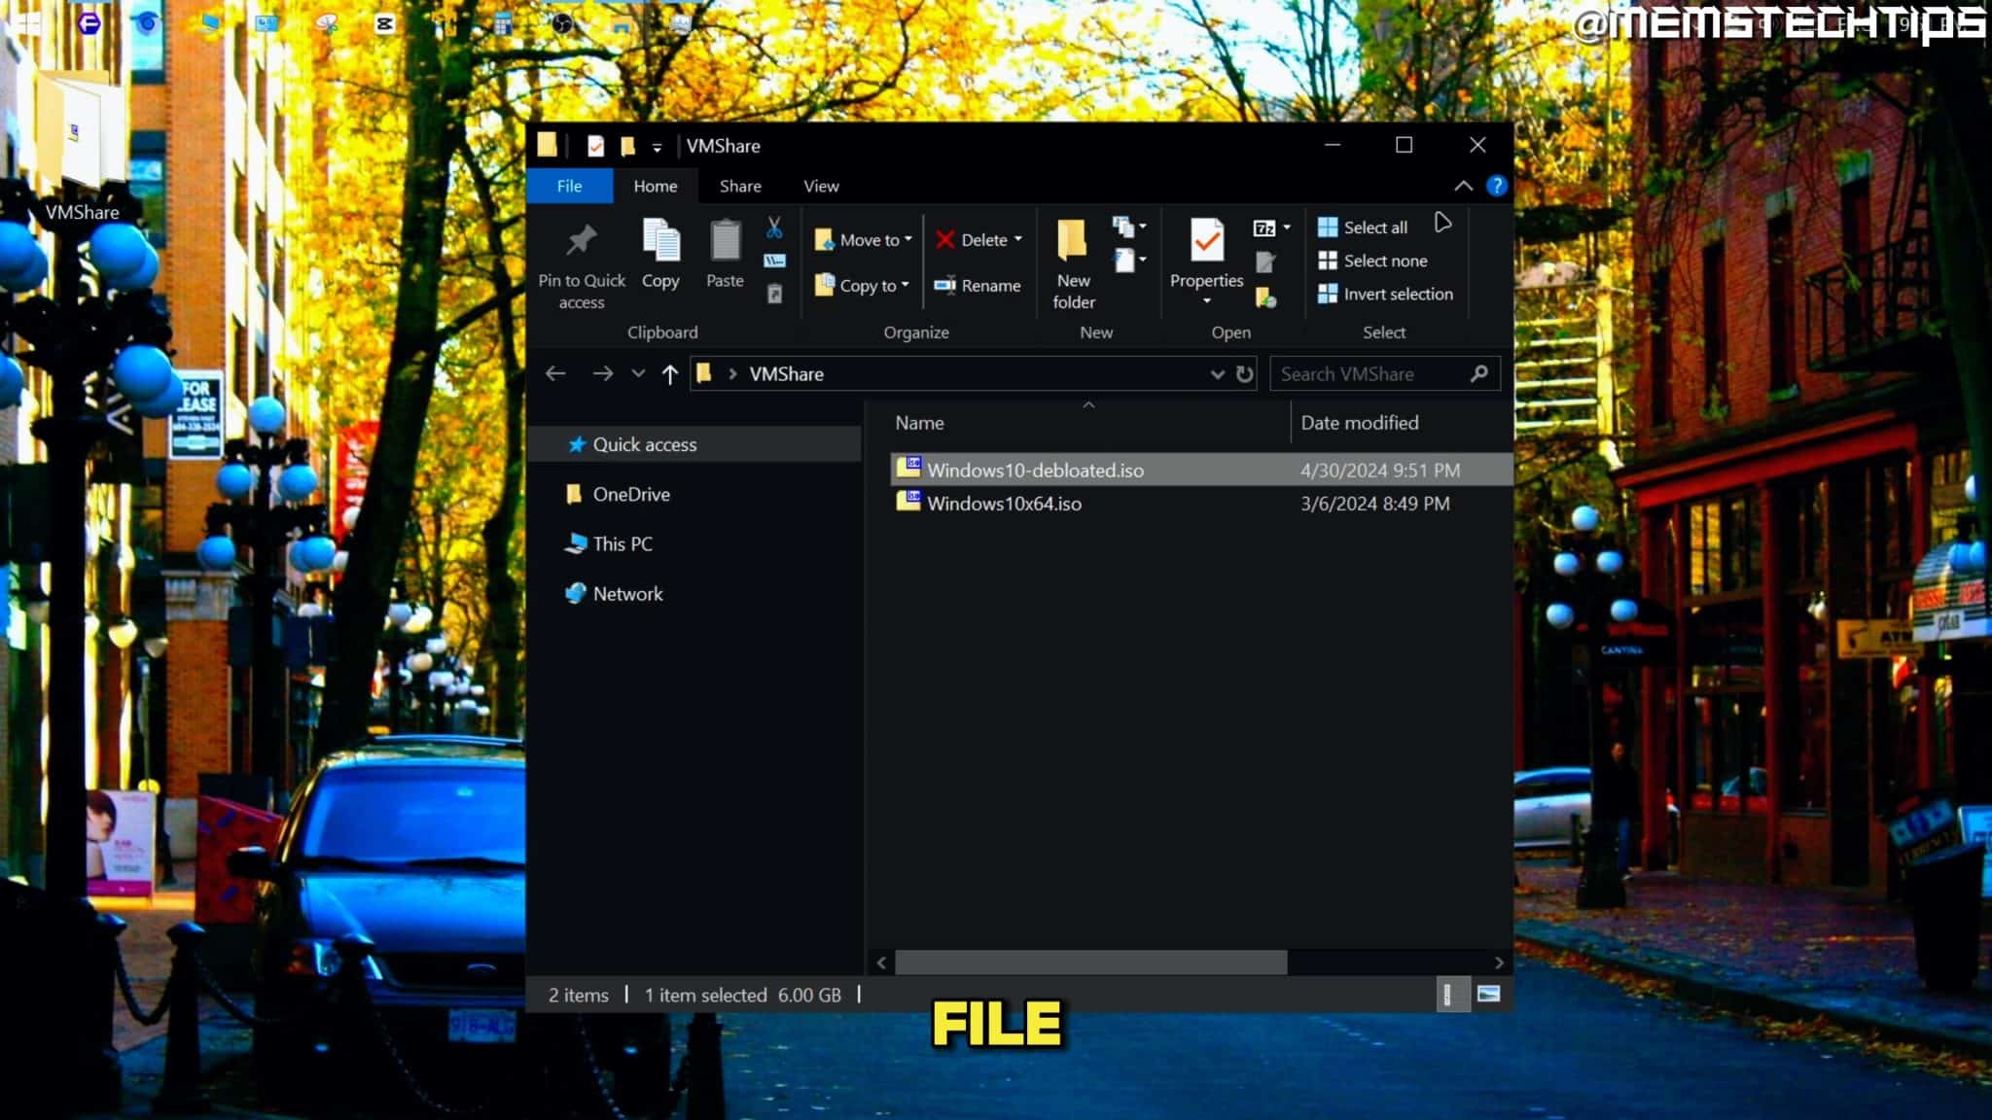The width and height of the screenshot is (1992, 1120).
Task: Click the Edit icon in Open group
Action: coord(1264,262)
